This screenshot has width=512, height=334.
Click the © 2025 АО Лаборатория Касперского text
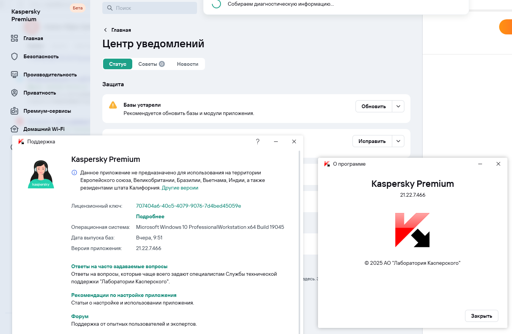click(412, 263)
